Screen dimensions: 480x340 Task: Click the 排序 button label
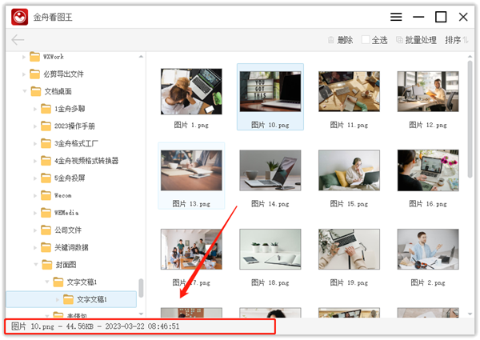(x=453, y=40)
